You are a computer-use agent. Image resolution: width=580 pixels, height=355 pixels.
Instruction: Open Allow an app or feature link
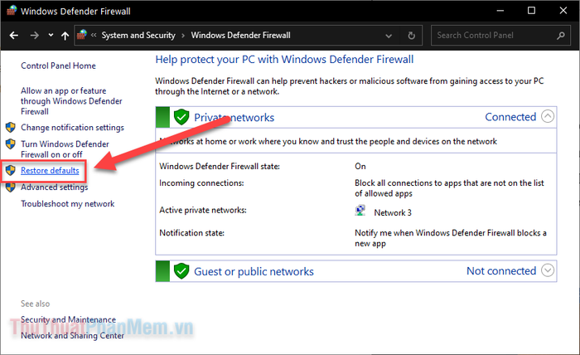(x=71, y=101)
